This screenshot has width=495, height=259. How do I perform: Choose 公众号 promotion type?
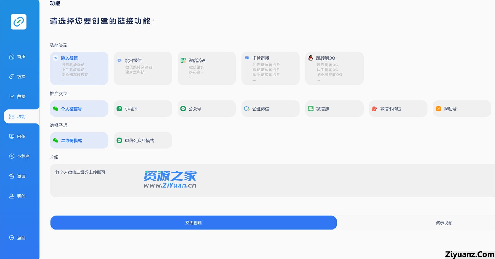point(207,109)
